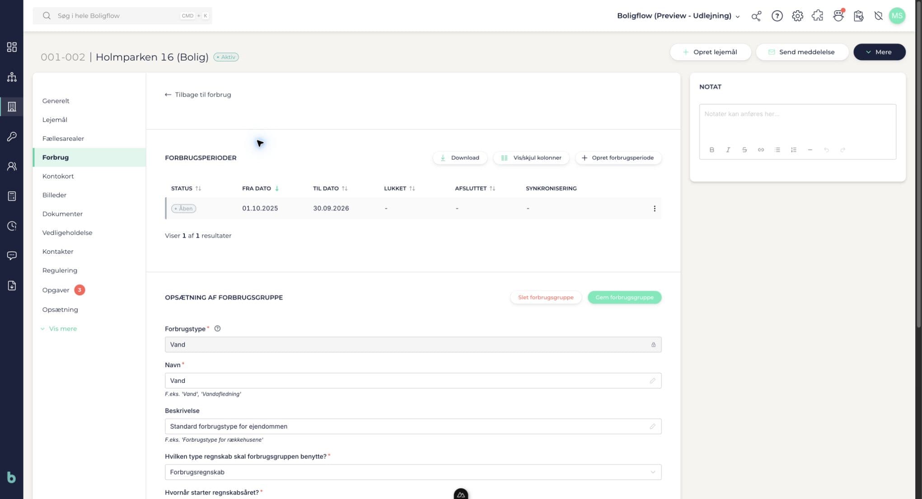Insert numbered list in note editor

pyautogui.click(x=793, y=150)
